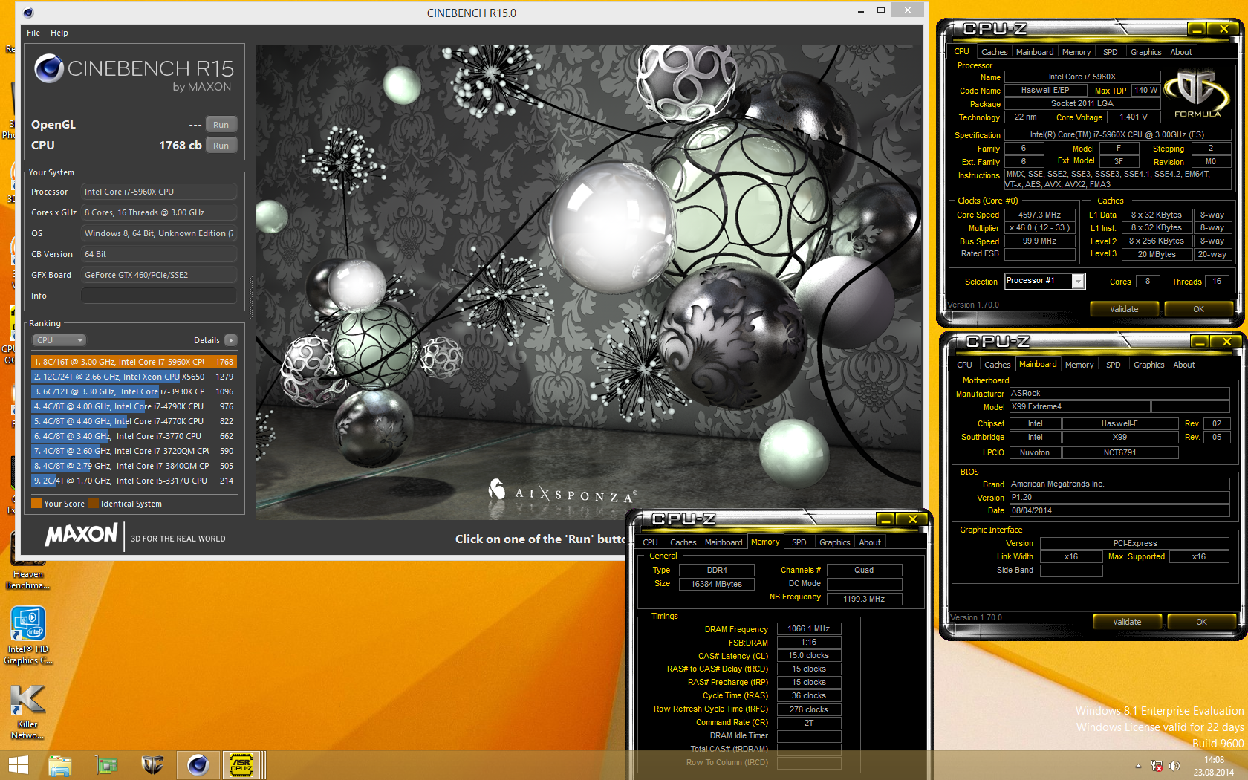Select SPD tab in Mainboard CPU-Z window
This screenshot has height=780, width=1248.
(x=1113, y=365)
